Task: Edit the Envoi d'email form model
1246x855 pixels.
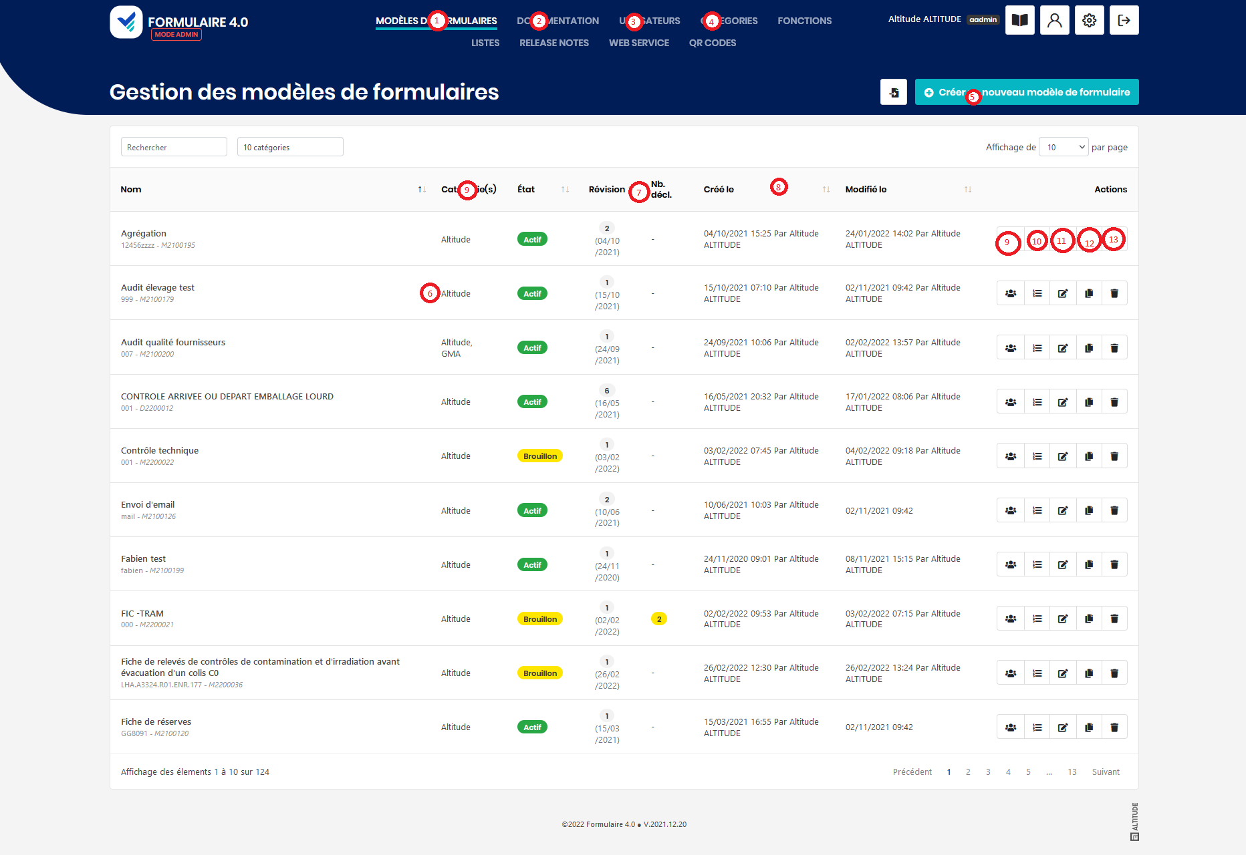Action: point(1063,510)
